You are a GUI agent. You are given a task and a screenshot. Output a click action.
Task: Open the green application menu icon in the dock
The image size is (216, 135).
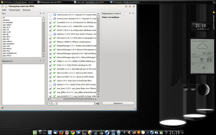pos(35,133)
